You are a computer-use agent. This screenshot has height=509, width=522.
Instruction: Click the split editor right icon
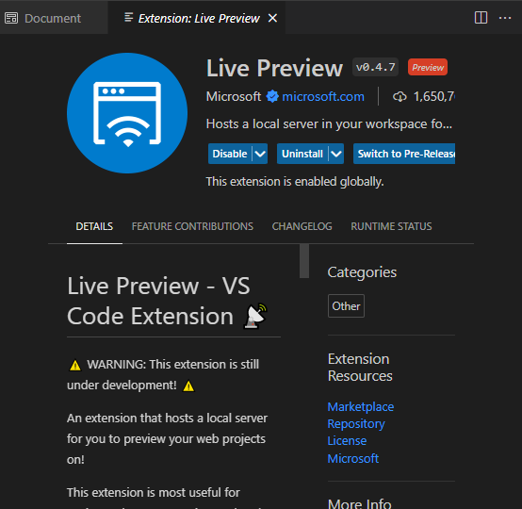click(x=481, y=18)
